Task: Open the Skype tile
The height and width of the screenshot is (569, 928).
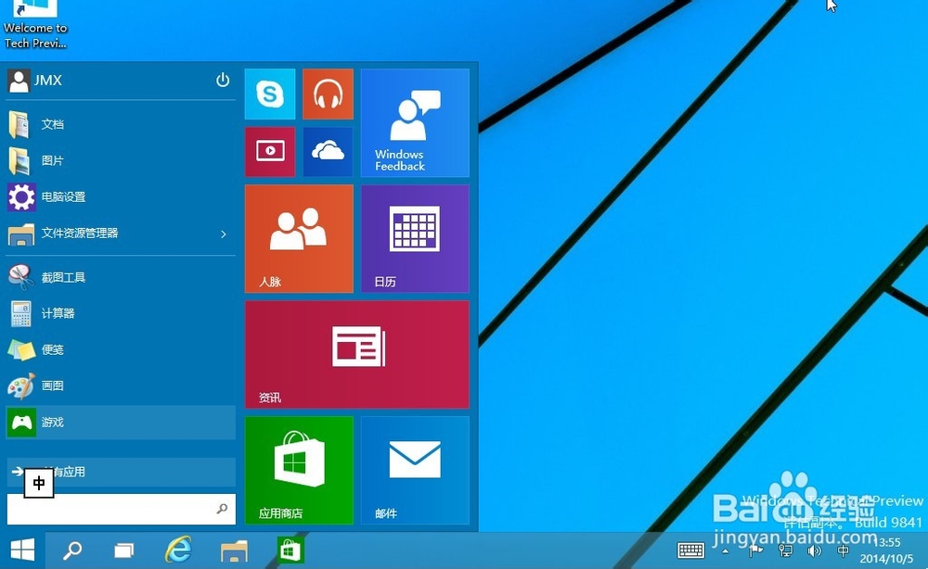Action: pyautogui.click(x=270, y=94)
